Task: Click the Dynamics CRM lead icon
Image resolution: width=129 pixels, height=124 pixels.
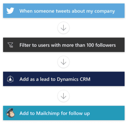Action: (10, 79)
